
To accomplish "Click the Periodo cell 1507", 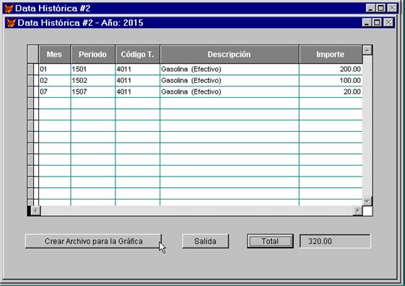I will (x=92, y=92).
